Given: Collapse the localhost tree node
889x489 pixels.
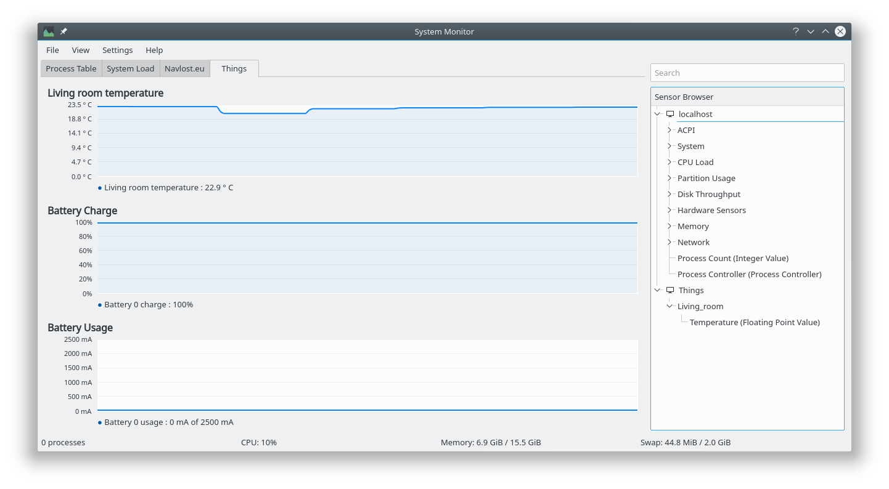Looking at the screenshot, I should (658, 114).
